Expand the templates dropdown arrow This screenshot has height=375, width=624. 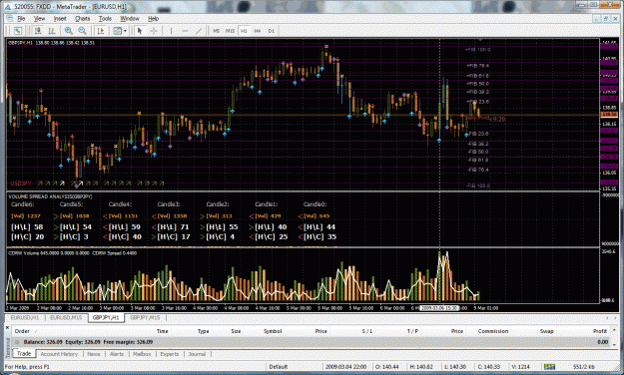tap(125, 31)
